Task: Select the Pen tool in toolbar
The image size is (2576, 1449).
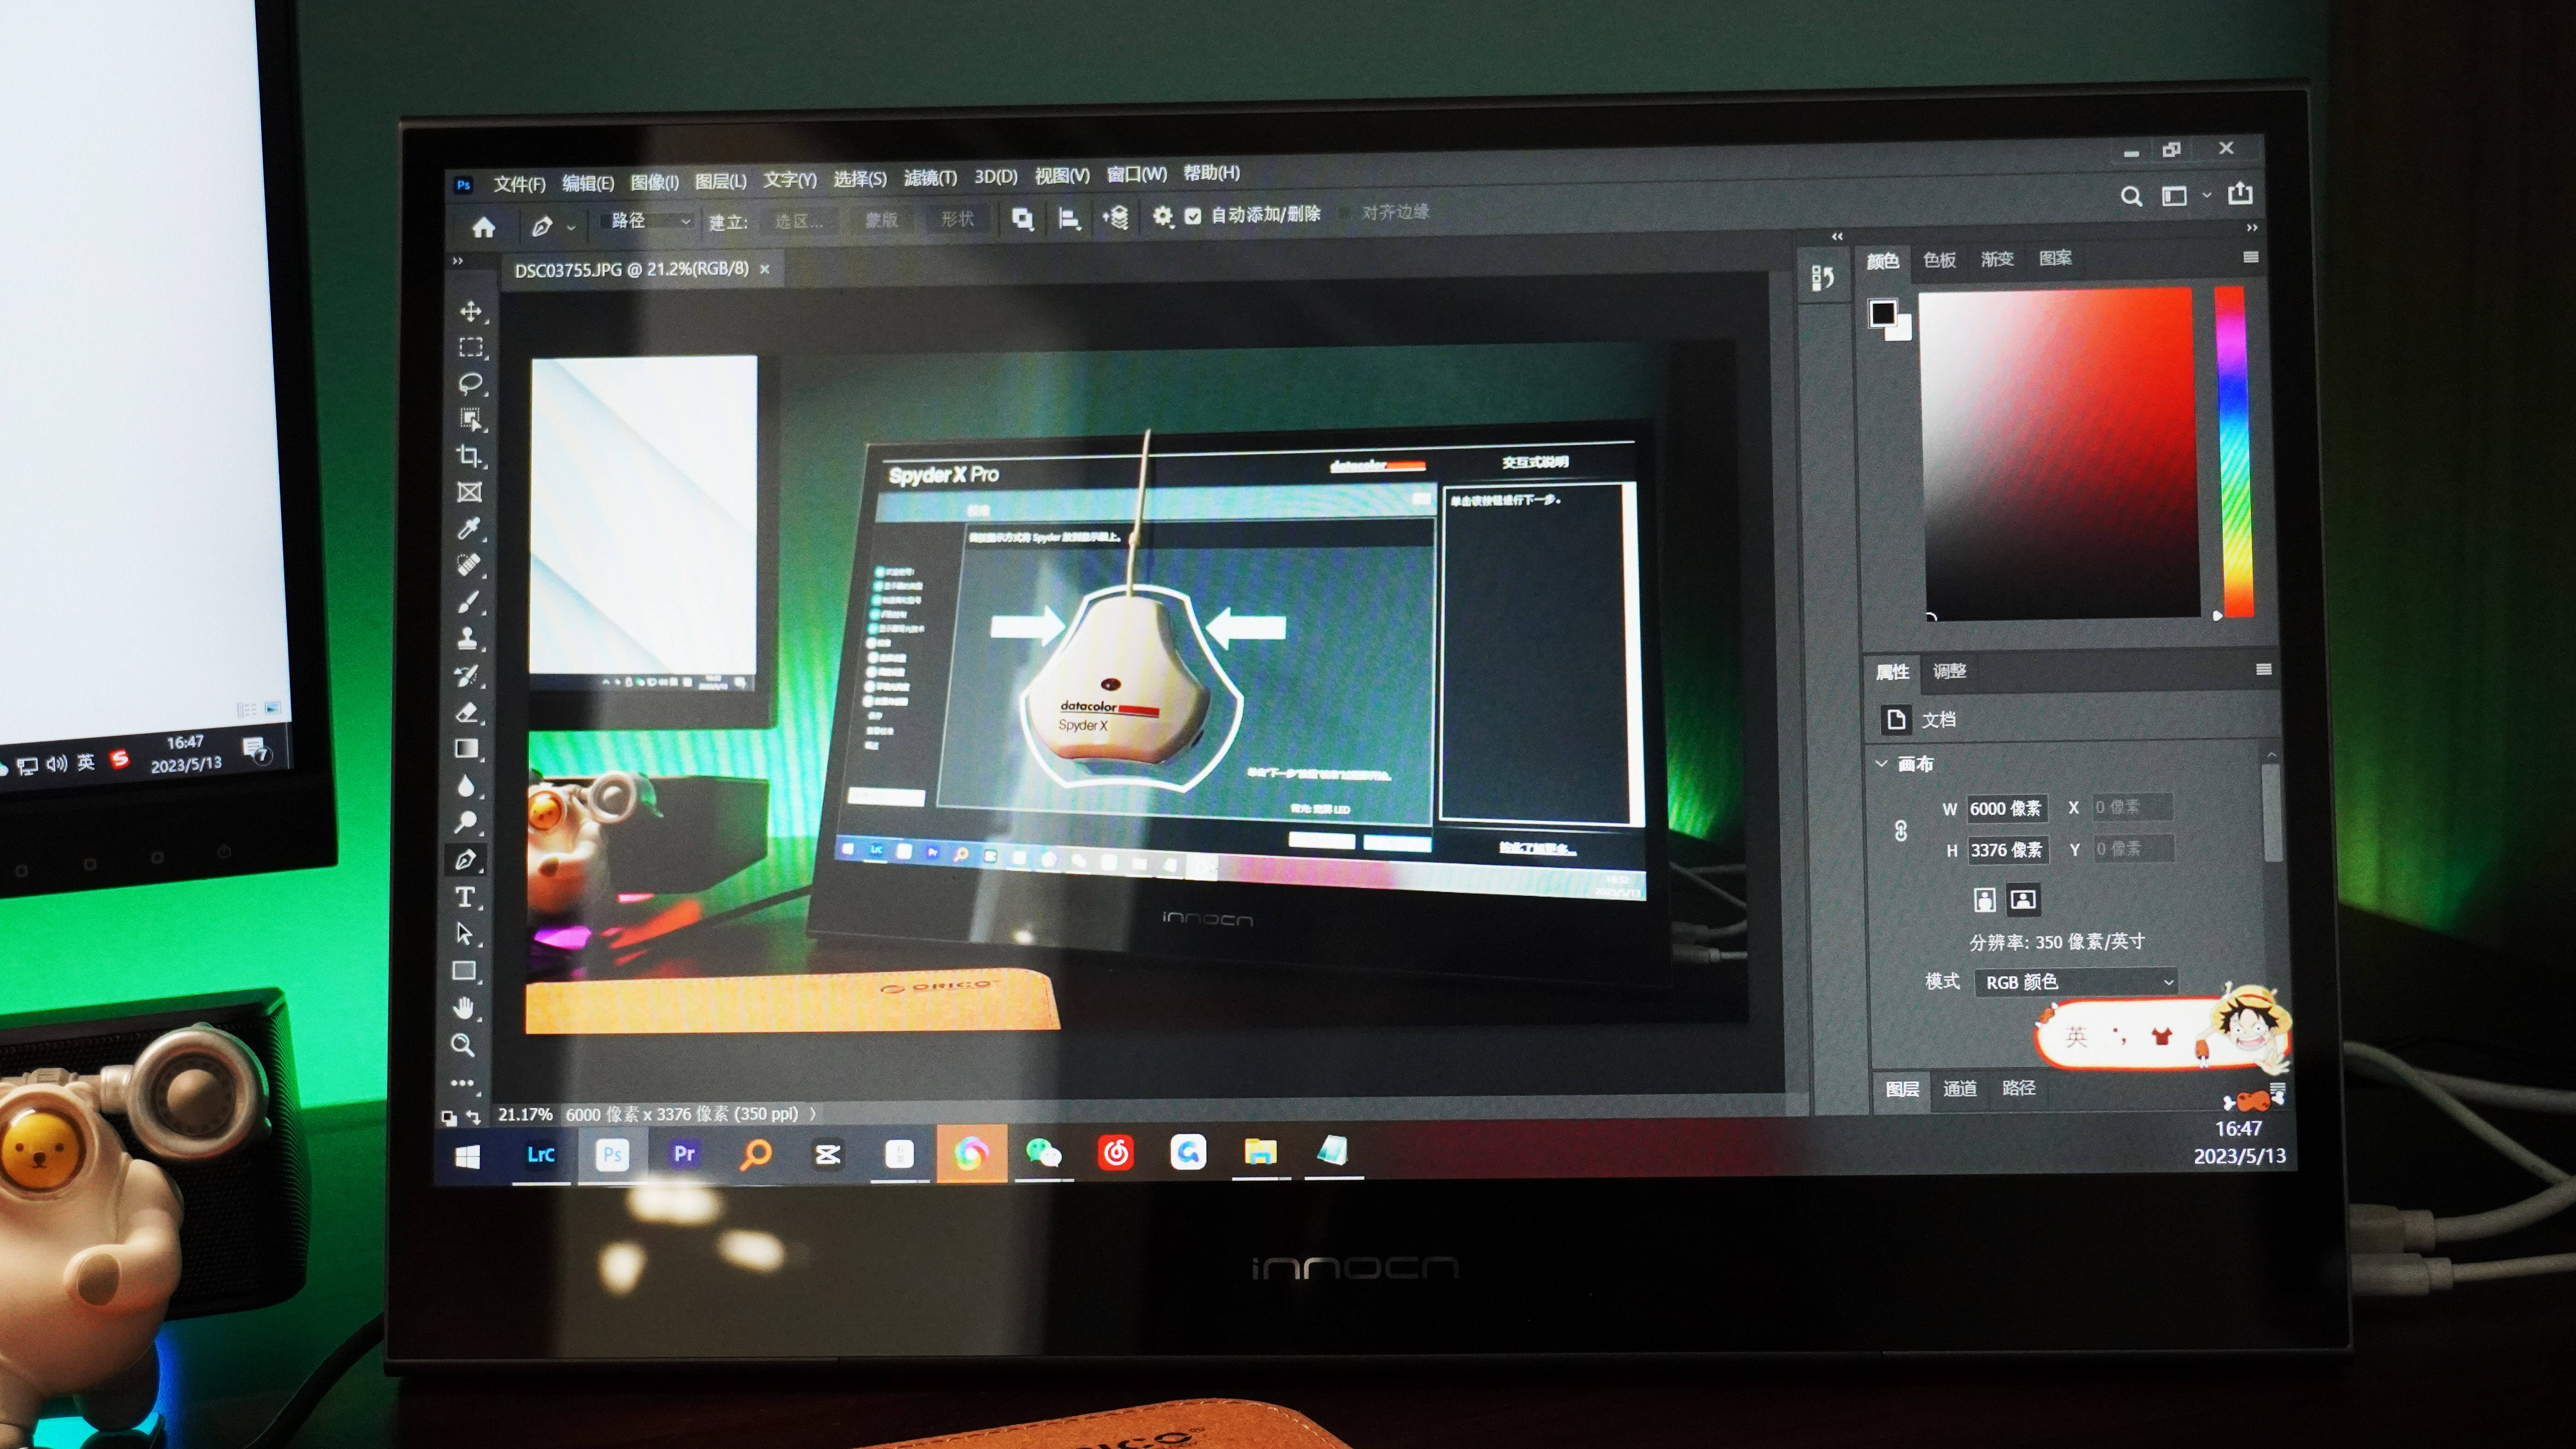Action: pyautogui.click(x=466, y=860)
